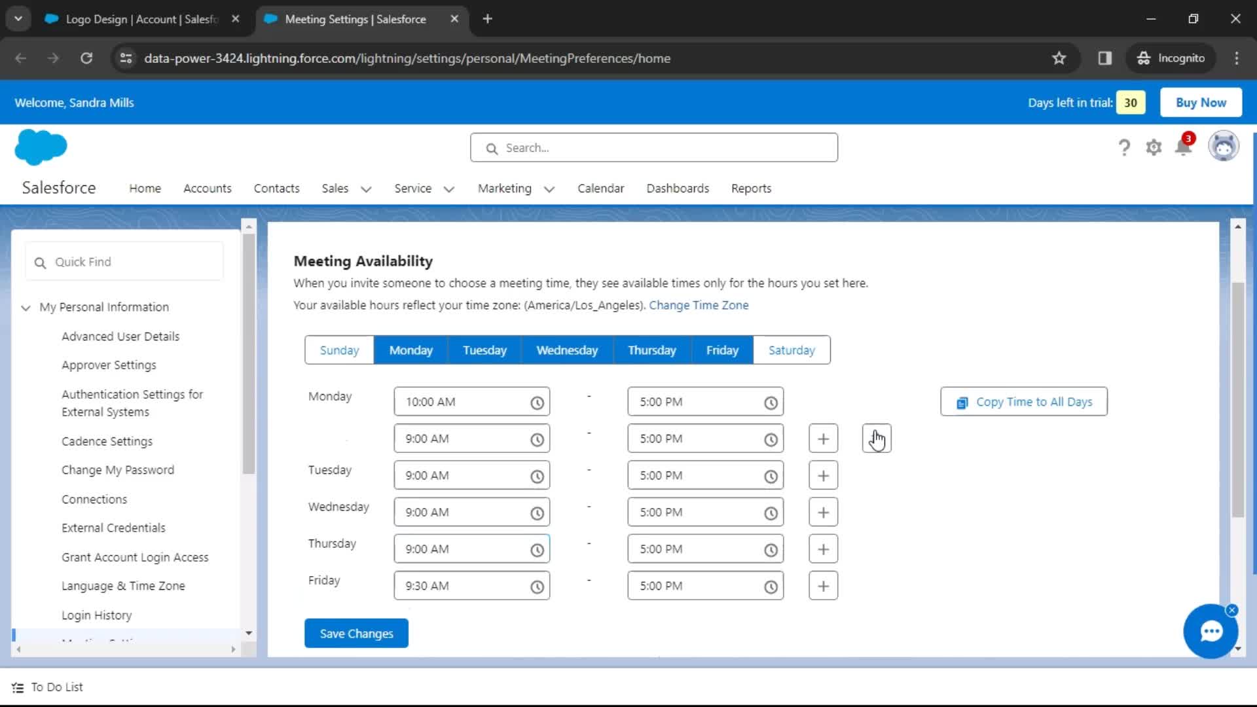Expand the Marketing menu chevron
1257x707 pixels.
549,189
